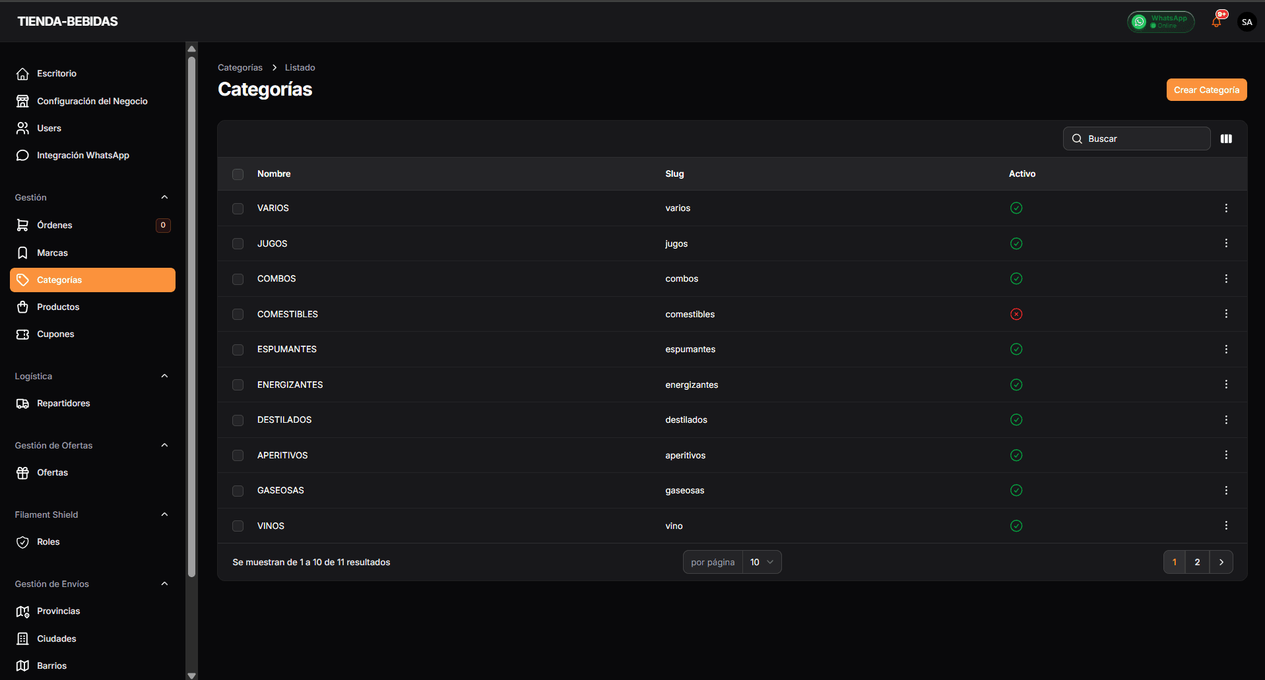Open actions menu for COMESTIBLES row
This screenshot has height=680, width=1265.
tap(1226, 314)
